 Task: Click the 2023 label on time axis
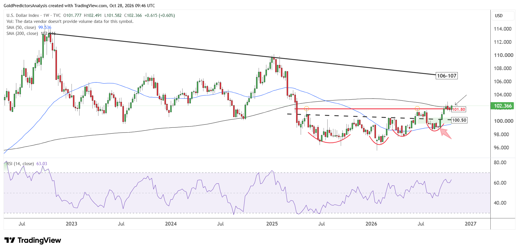(x=72, y=224)
